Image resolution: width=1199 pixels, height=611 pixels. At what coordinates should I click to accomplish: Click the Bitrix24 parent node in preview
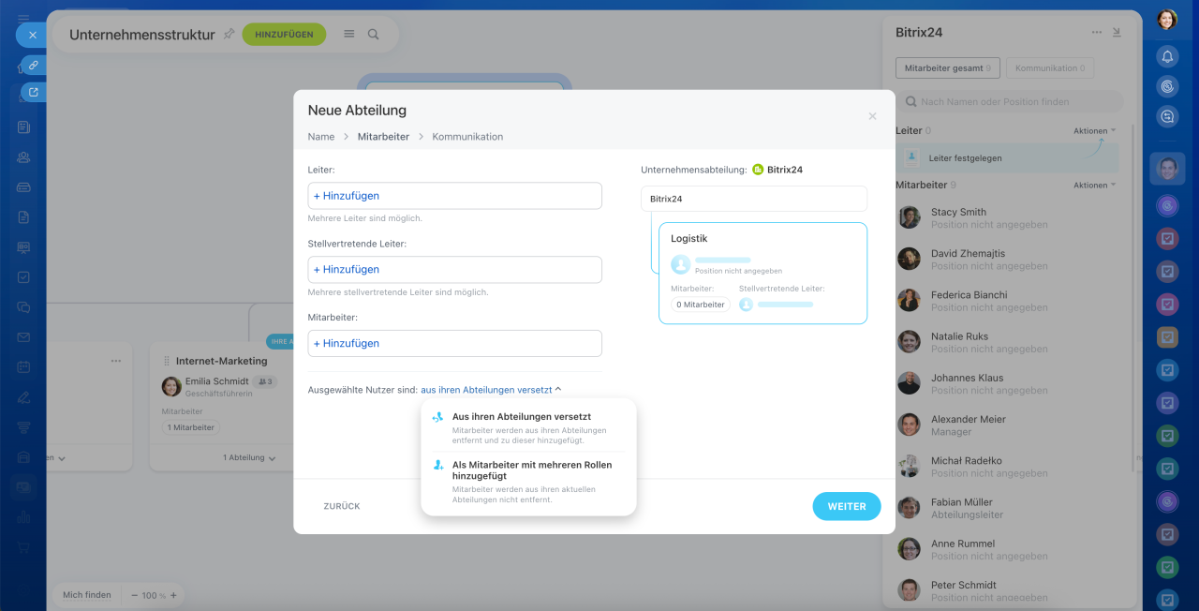point(754,199)
